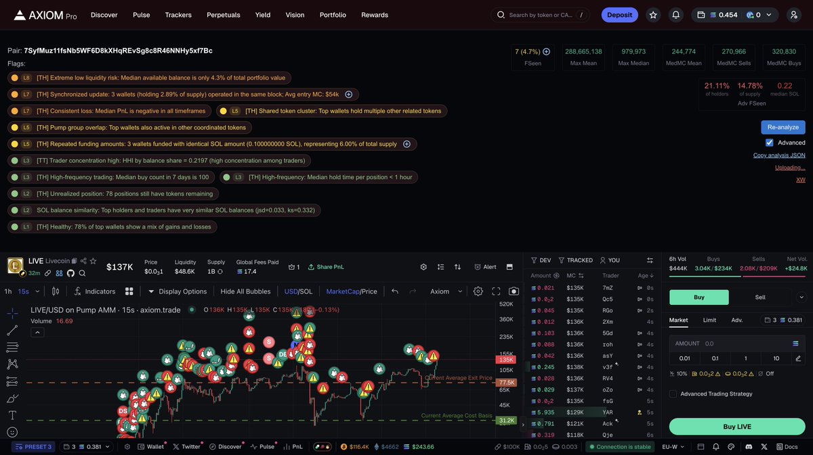Select the 0.1 quick amount

coord(715,358)
